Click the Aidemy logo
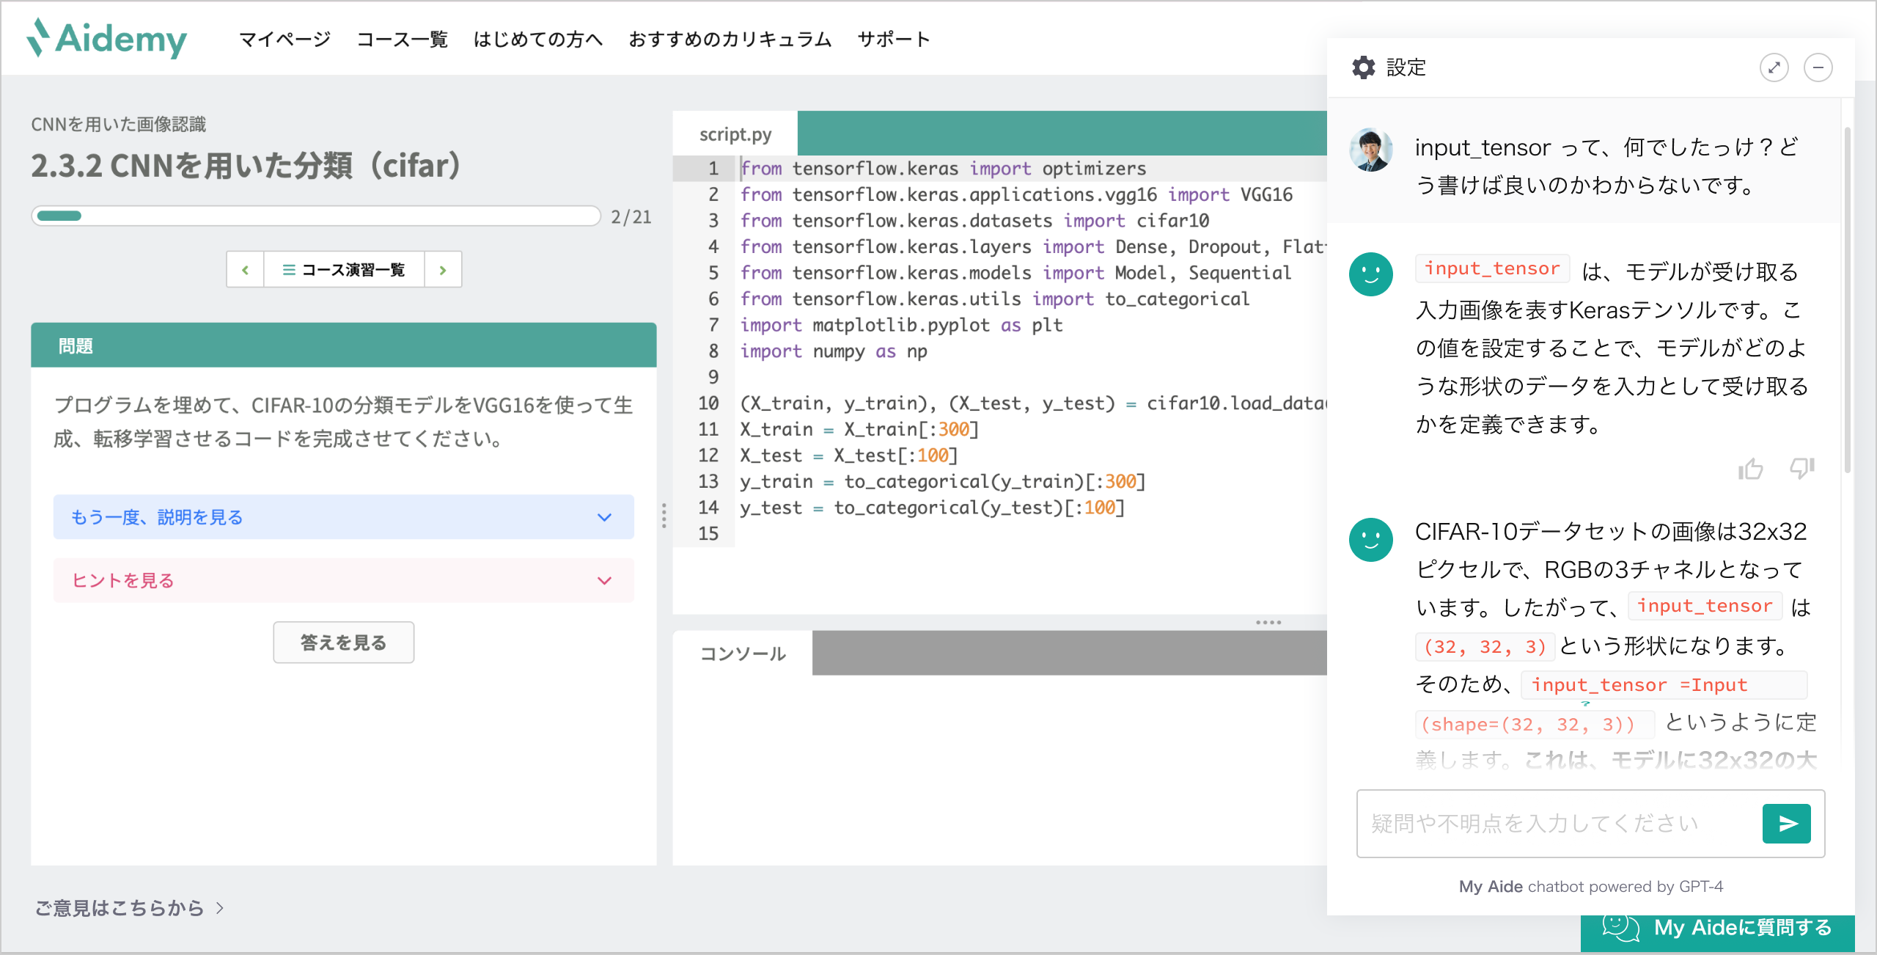The image size is (1877, 955). [107, 38]
